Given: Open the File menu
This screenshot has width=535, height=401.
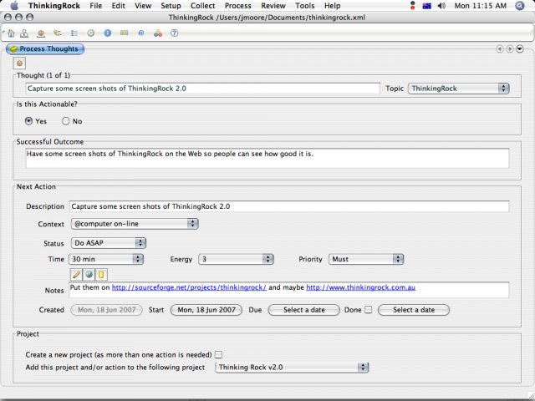Looking at the screenshot, I should (95, 6).
